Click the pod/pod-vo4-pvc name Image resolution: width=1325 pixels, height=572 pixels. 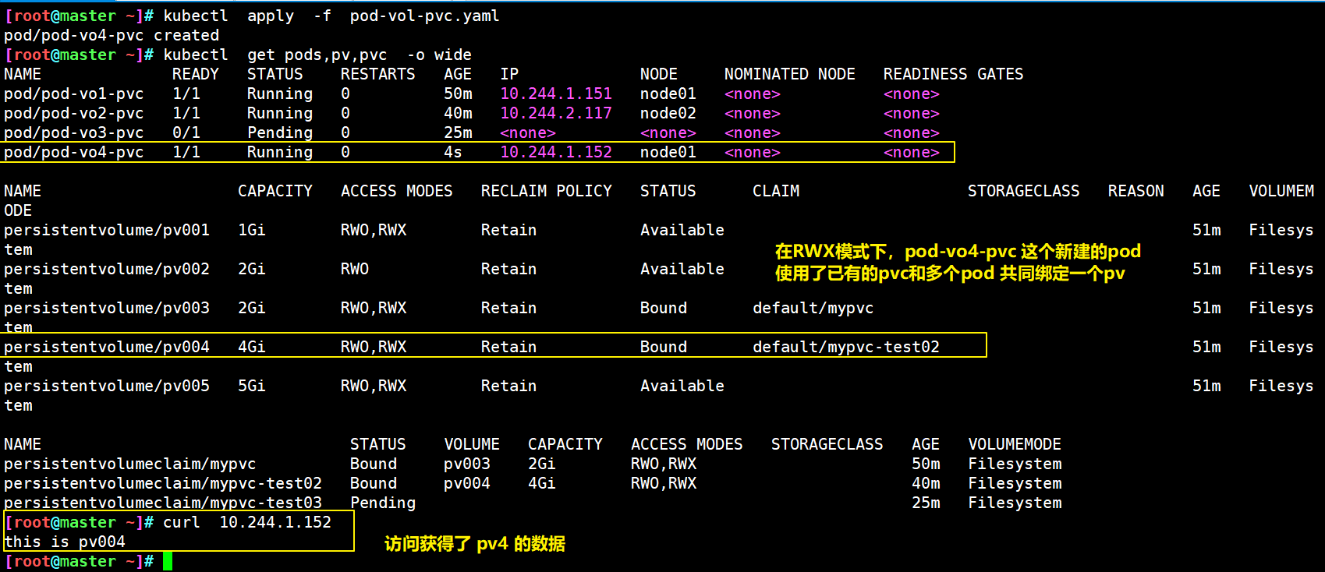pos(74,152)
